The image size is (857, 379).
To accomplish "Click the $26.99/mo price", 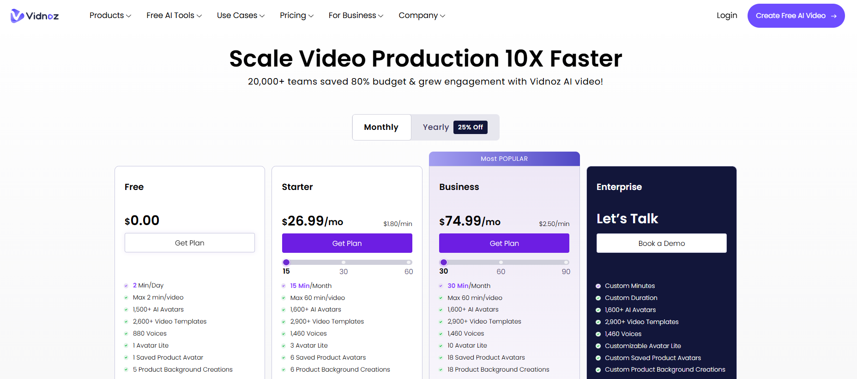I will pos(313,221).
